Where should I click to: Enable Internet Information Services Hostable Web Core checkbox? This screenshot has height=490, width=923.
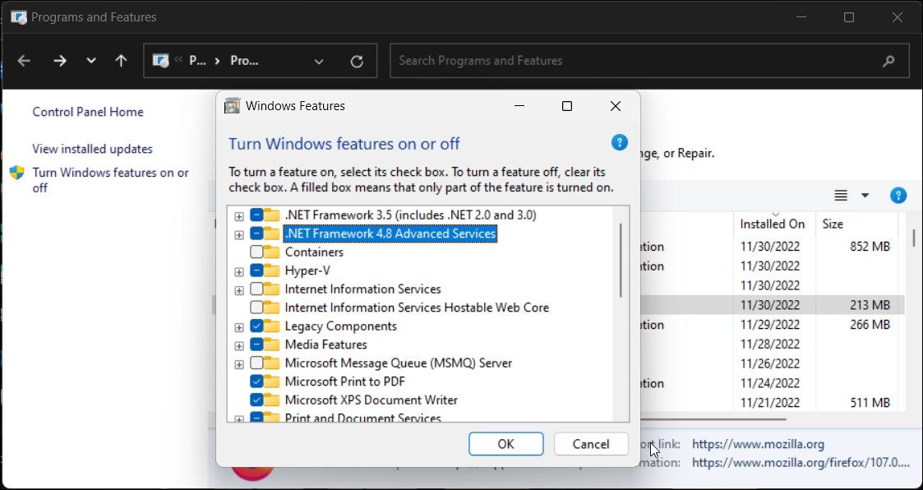(256, 307)
